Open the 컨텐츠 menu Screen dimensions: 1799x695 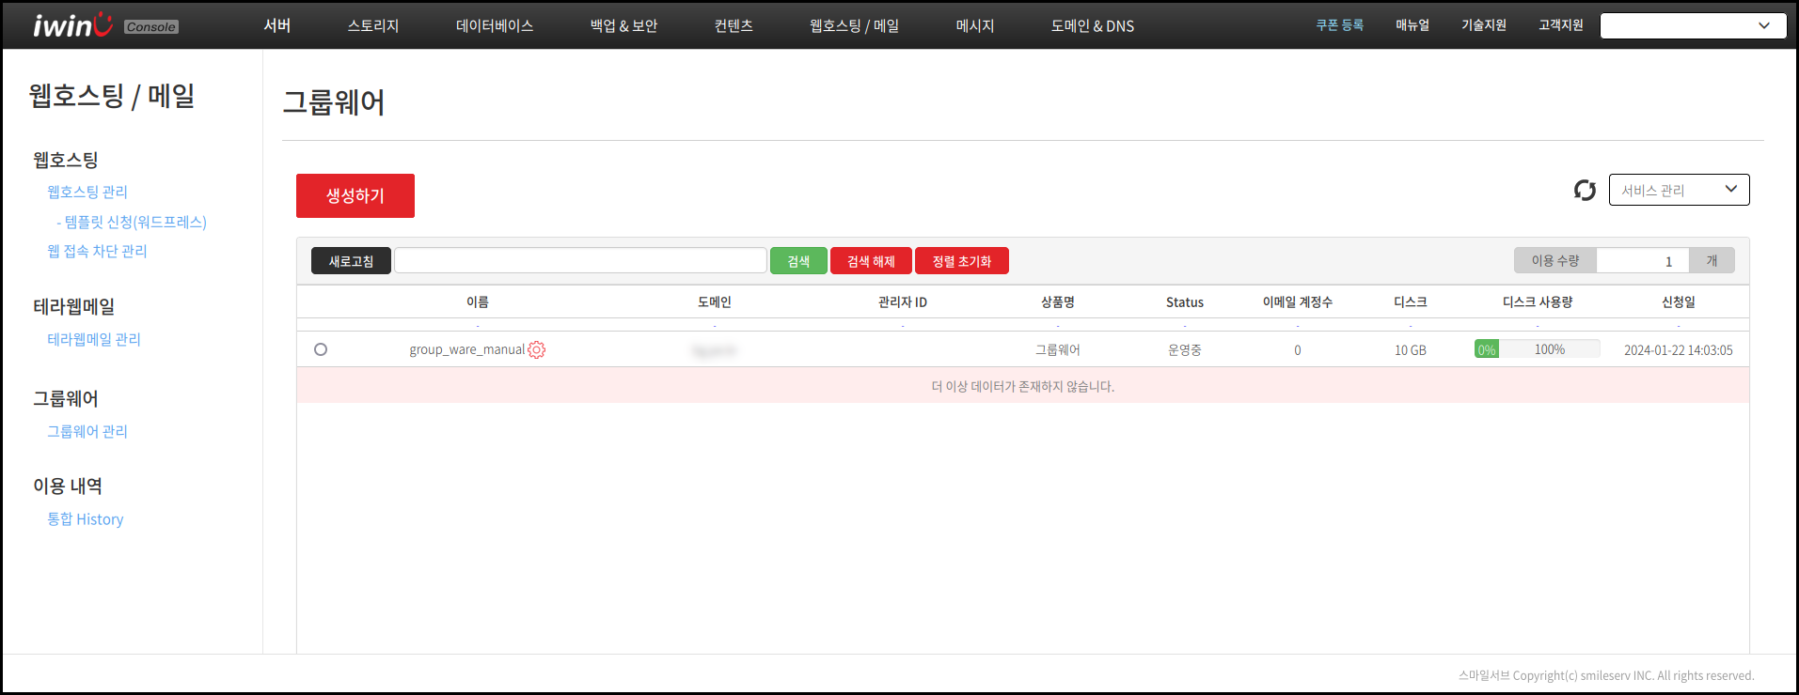click(734, 25)
